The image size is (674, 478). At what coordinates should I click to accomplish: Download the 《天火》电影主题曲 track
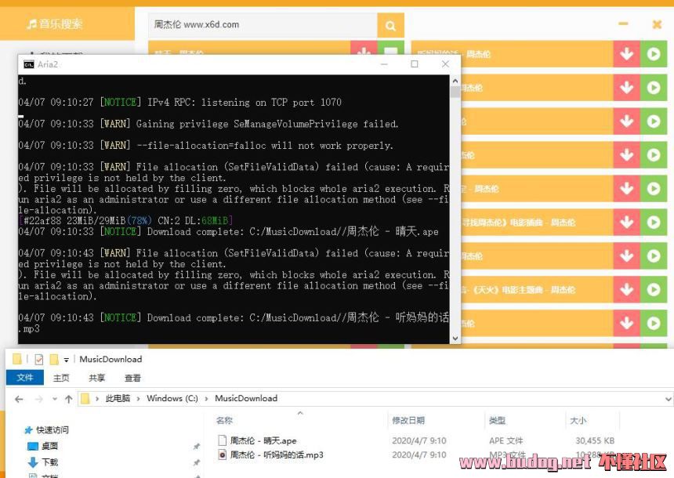pyautogui.click(x=627, y=290)
